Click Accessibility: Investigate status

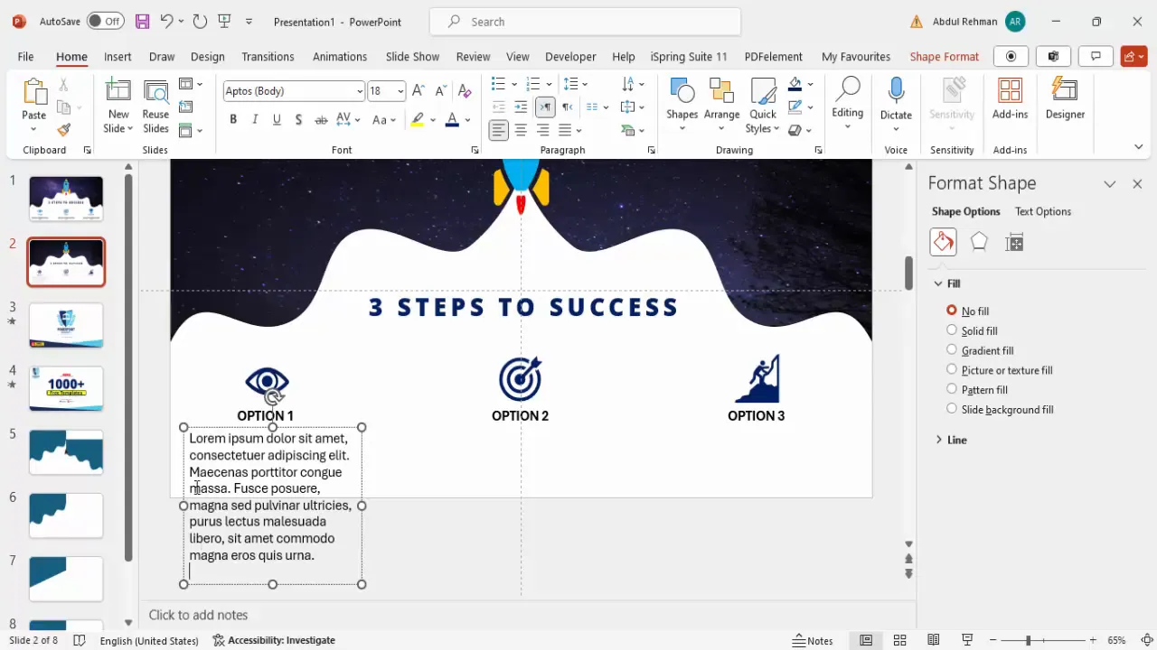[x=274, y=640]
